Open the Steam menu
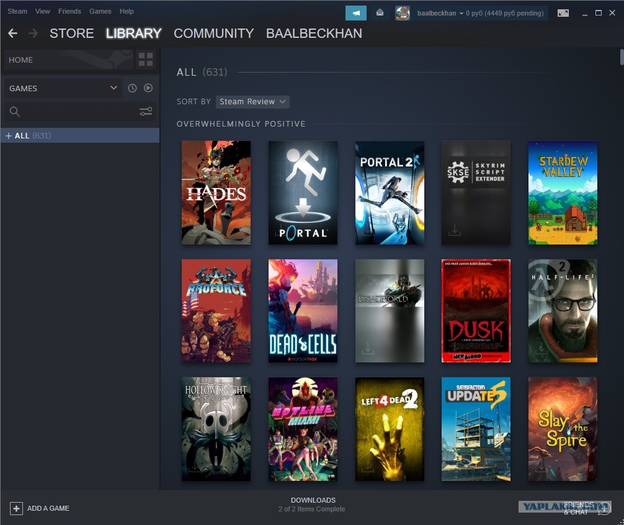This screenshot has width=624, height=525. pyautogui.click(x=17, y=12)
